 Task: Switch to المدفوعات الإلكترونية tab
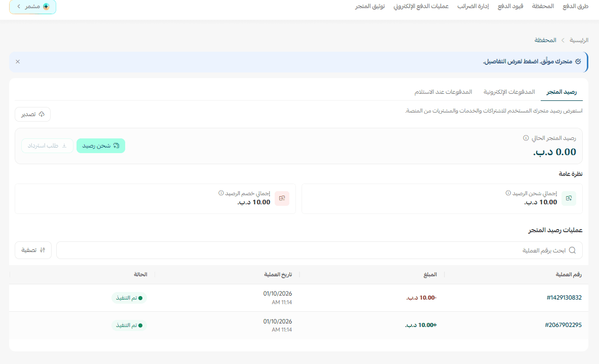pos(509,92)
